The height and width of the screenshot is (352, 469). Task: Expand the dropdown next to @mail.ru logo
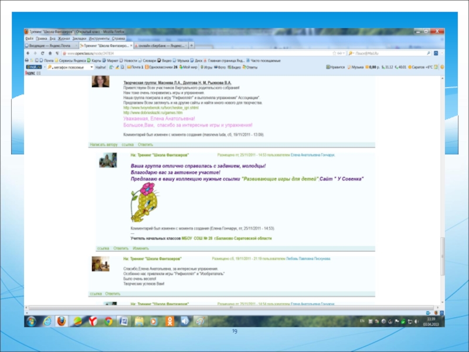[x=45, y=67]
